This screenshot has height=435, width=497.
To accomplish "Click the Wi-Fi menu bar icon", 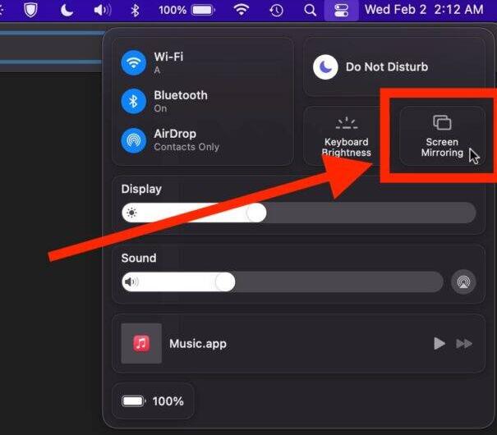I will pos(242,11).
